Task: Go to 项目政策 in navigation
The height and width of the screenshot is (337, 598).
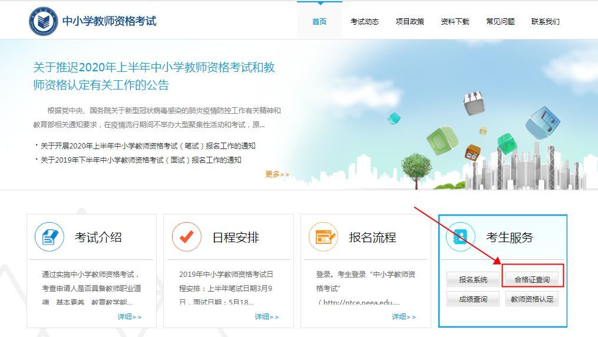Action: (410, 22)
